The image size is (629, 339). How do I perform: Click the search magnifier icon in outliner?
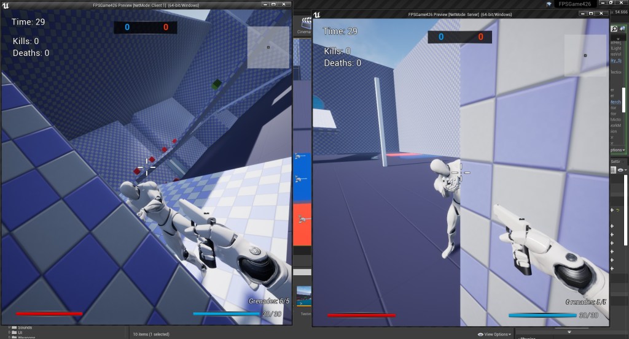click(x=614, y=29)
